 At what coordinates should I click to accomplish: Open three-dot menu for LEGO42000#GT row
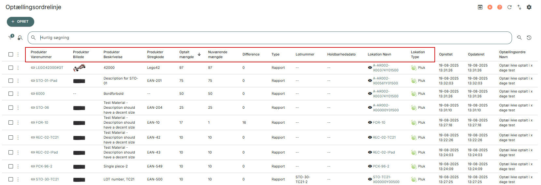pyautogui.click(x=18, y=68)
